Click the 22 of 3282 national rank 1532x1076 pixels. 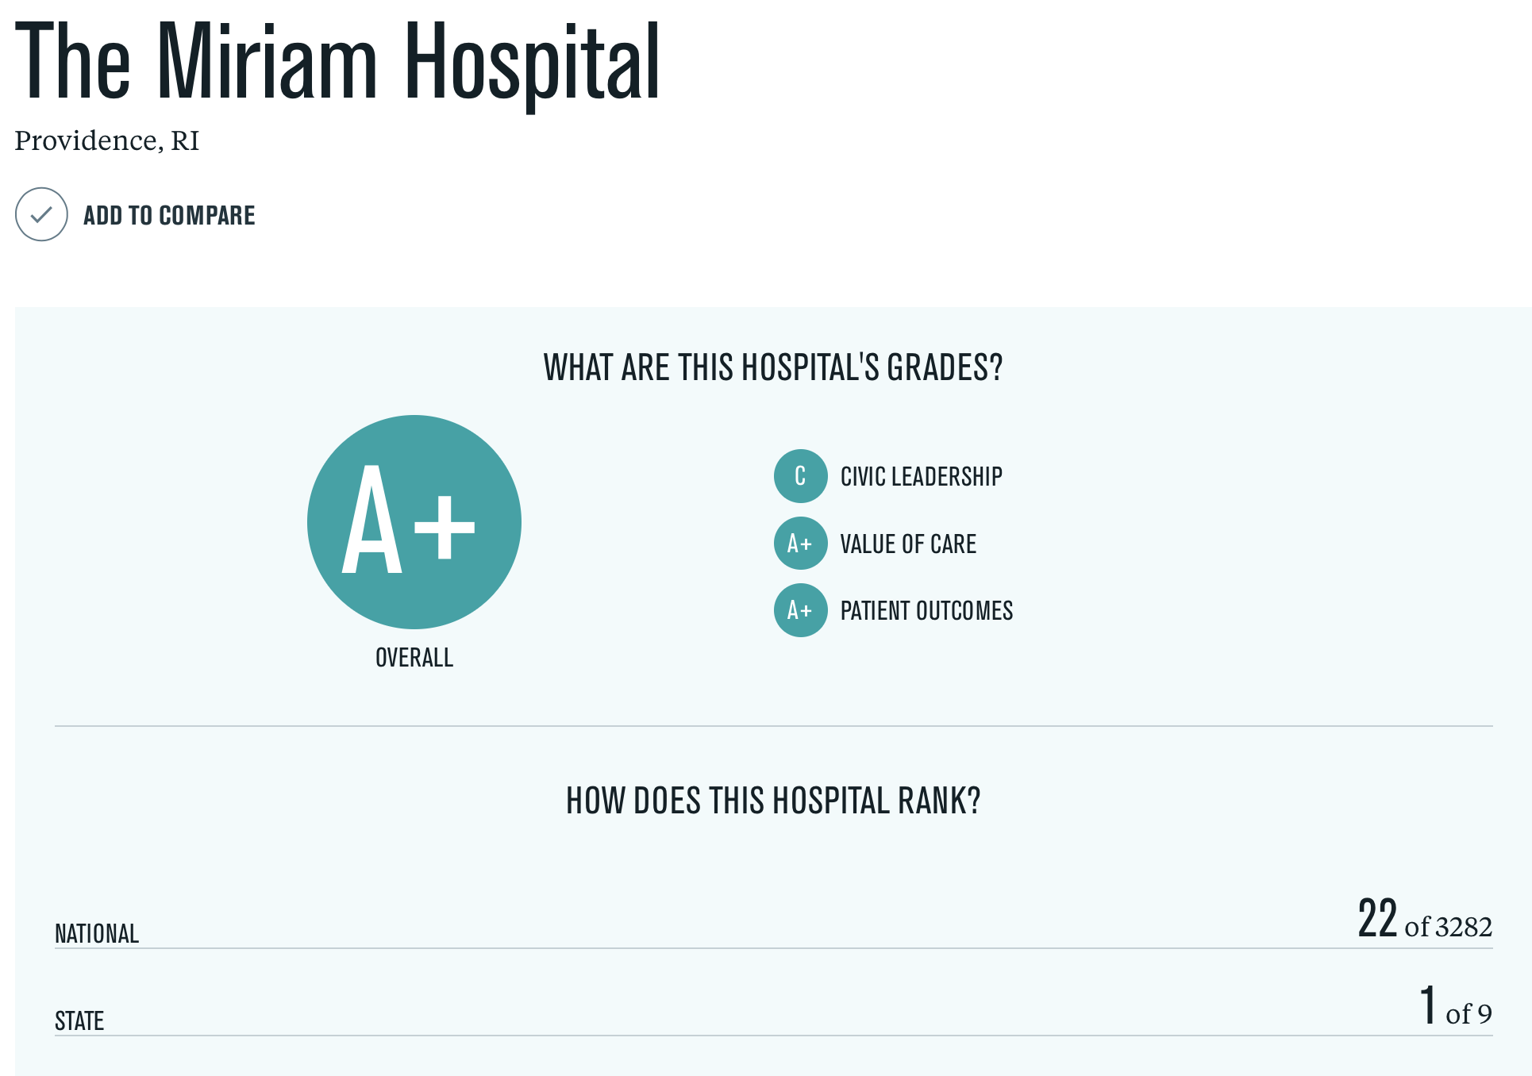(1425, 919)
